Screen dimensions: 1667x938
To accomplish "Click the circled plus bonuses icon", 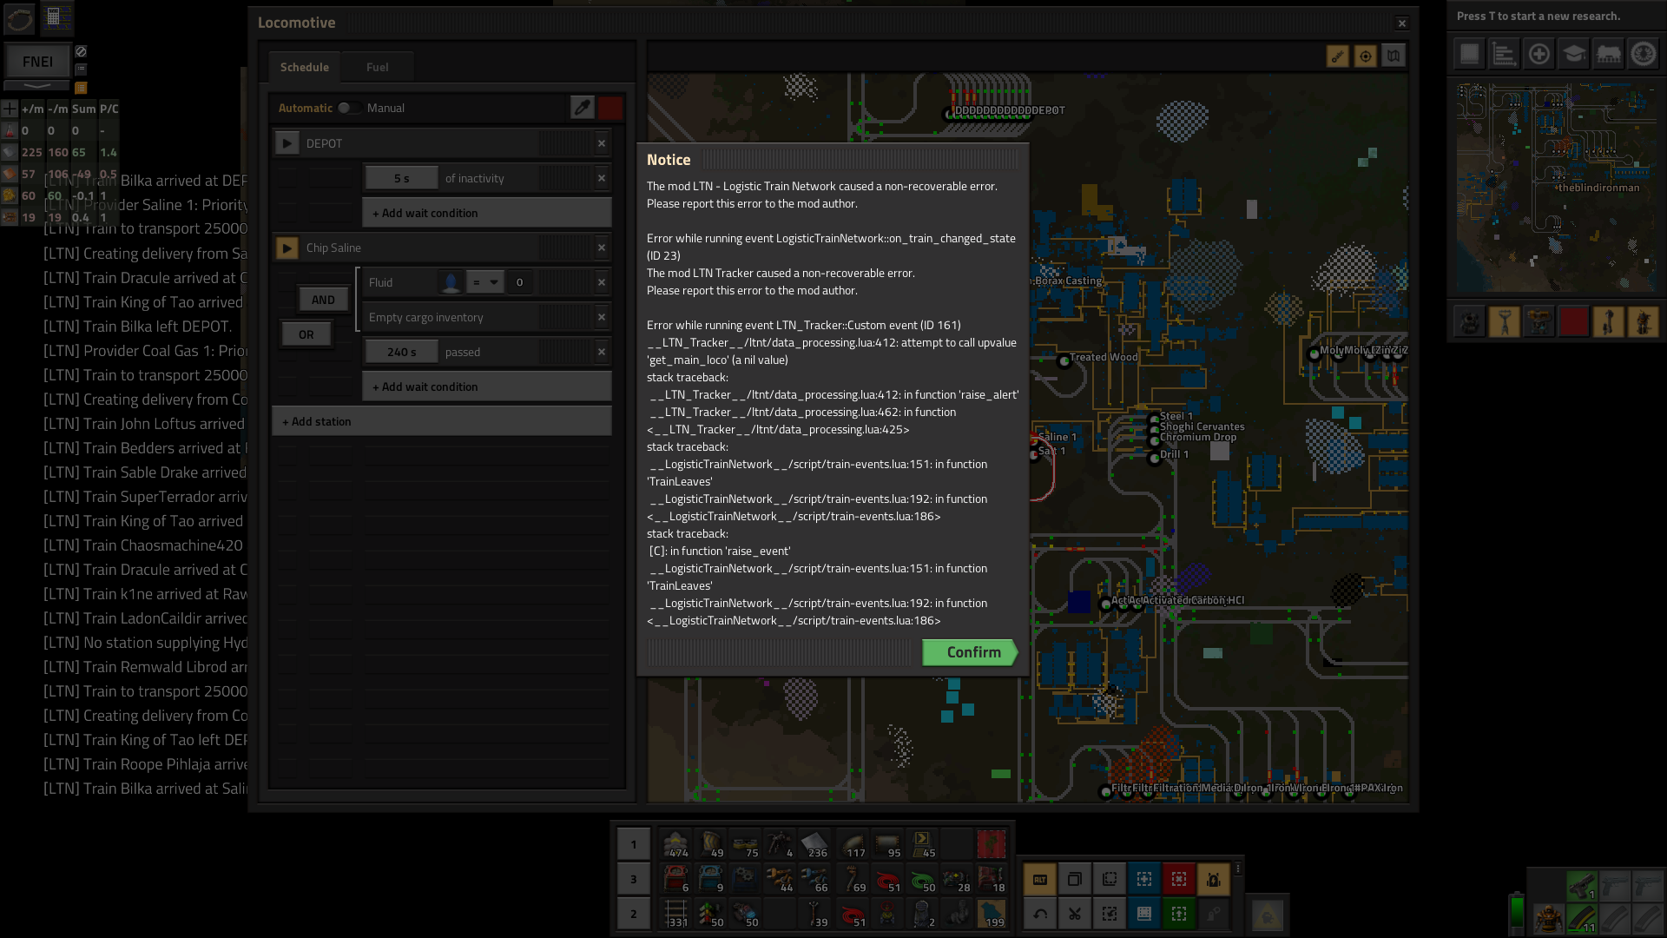I will (1539, 54).
